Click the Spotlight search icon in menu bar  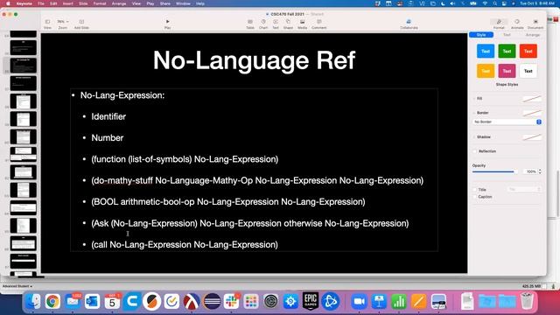494,3
